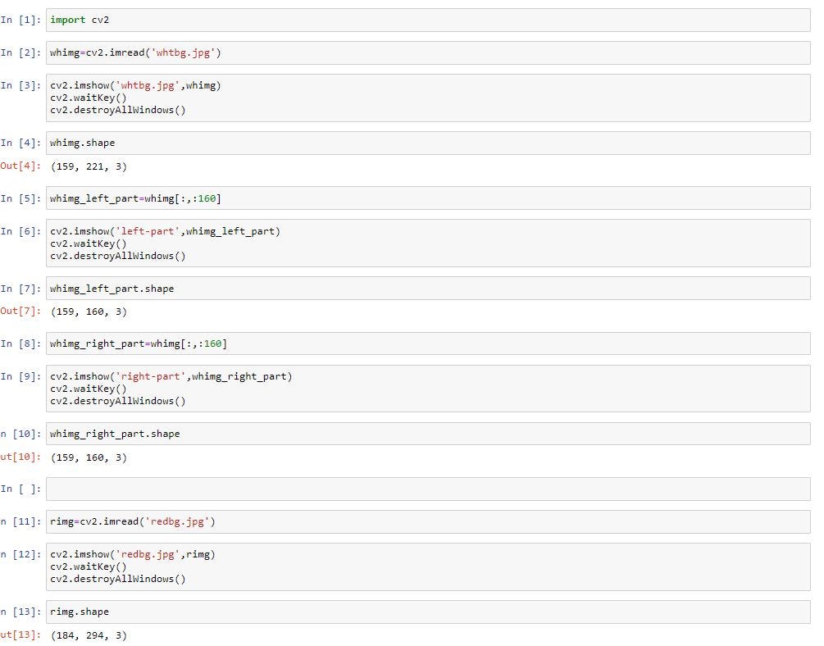Click the 'import' keyword in cell 1
The height and width of the screenshot is (646, 824).
tap(68, 20)
